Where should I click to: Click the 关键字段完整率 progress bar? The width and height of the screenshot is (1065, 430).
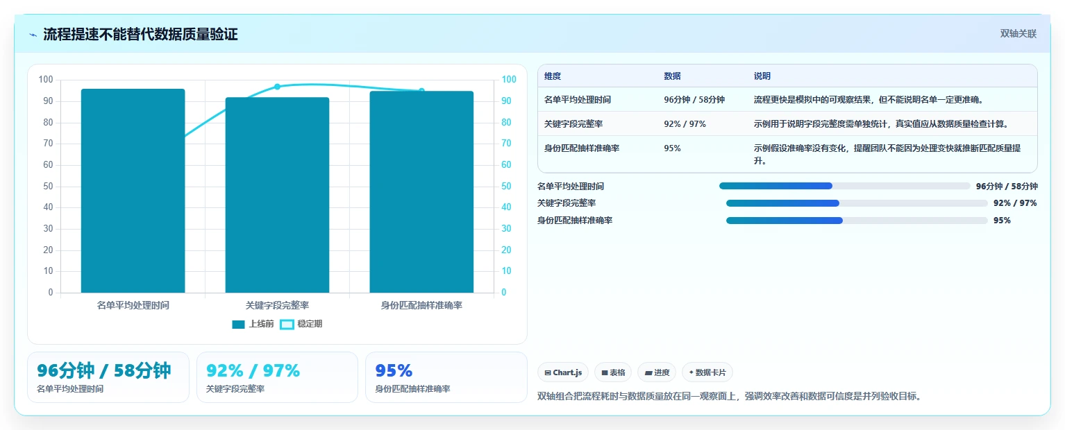coord(857,203)
